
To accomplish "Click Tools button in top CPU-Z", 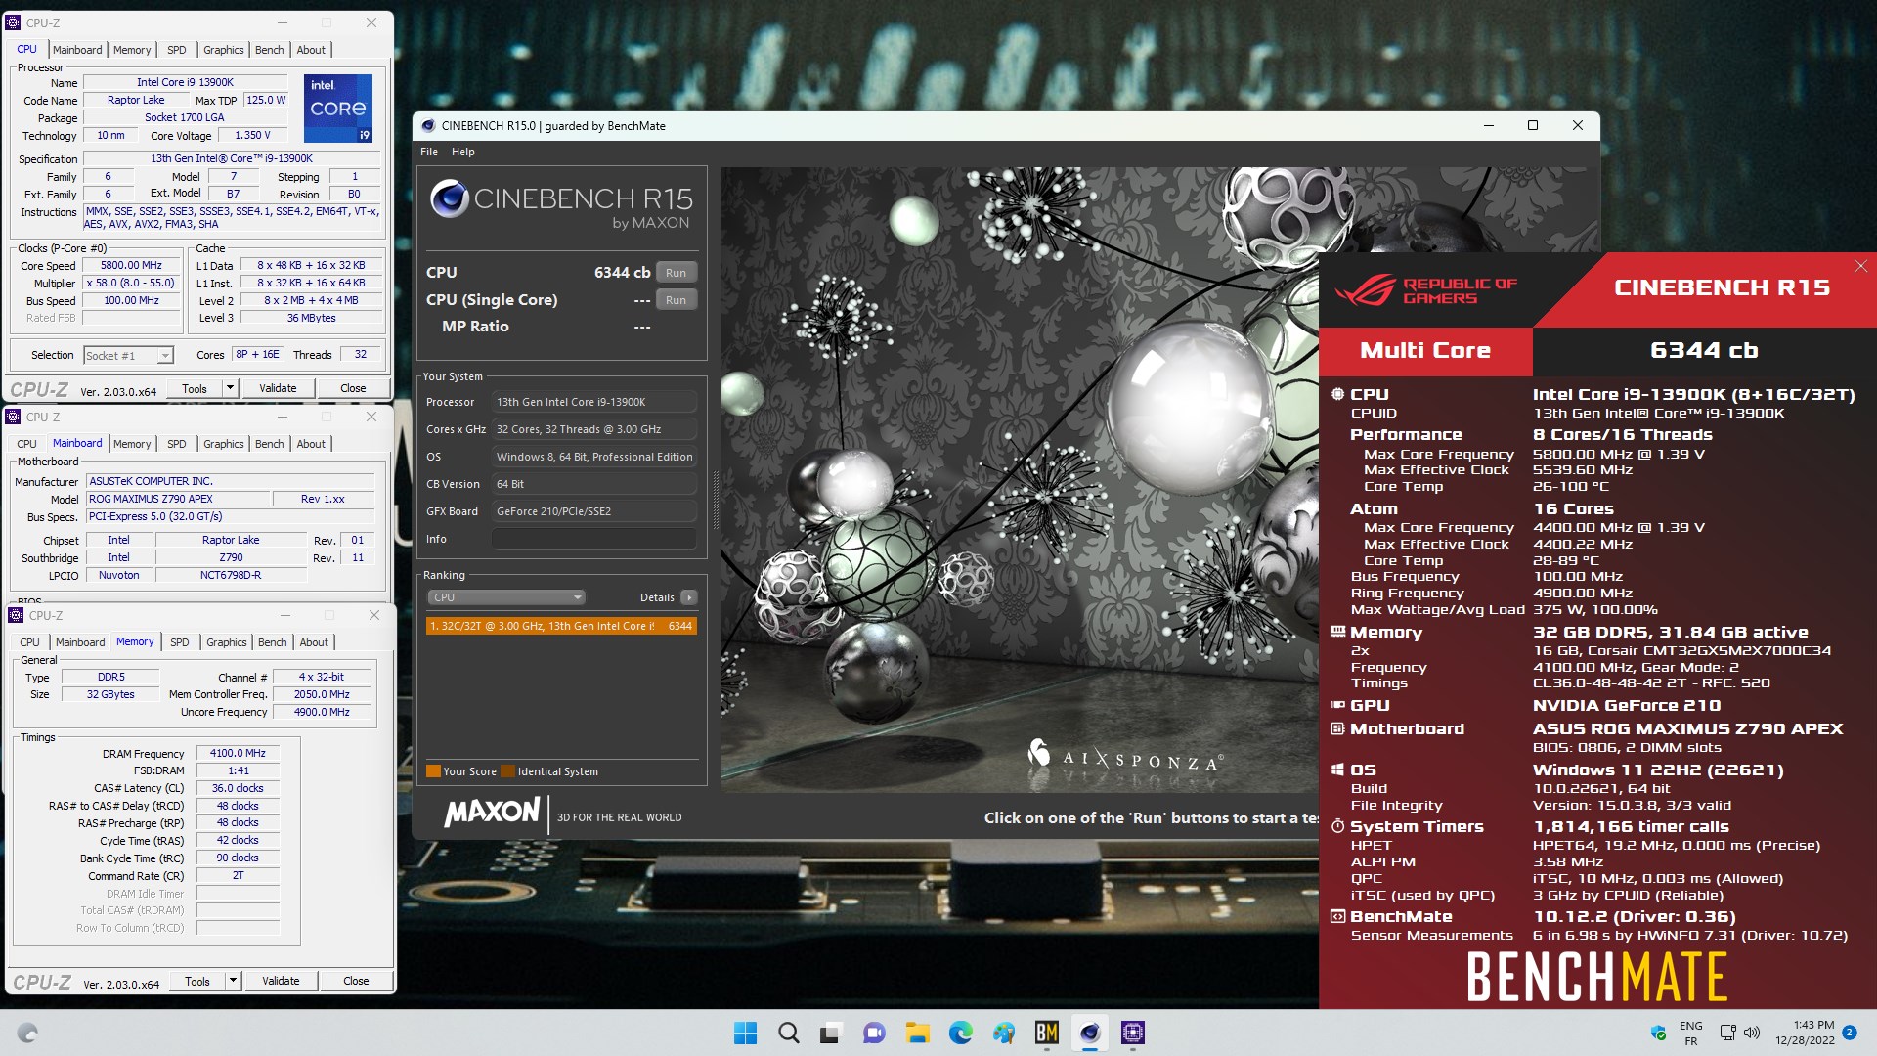I will click(x=195, y=388).
